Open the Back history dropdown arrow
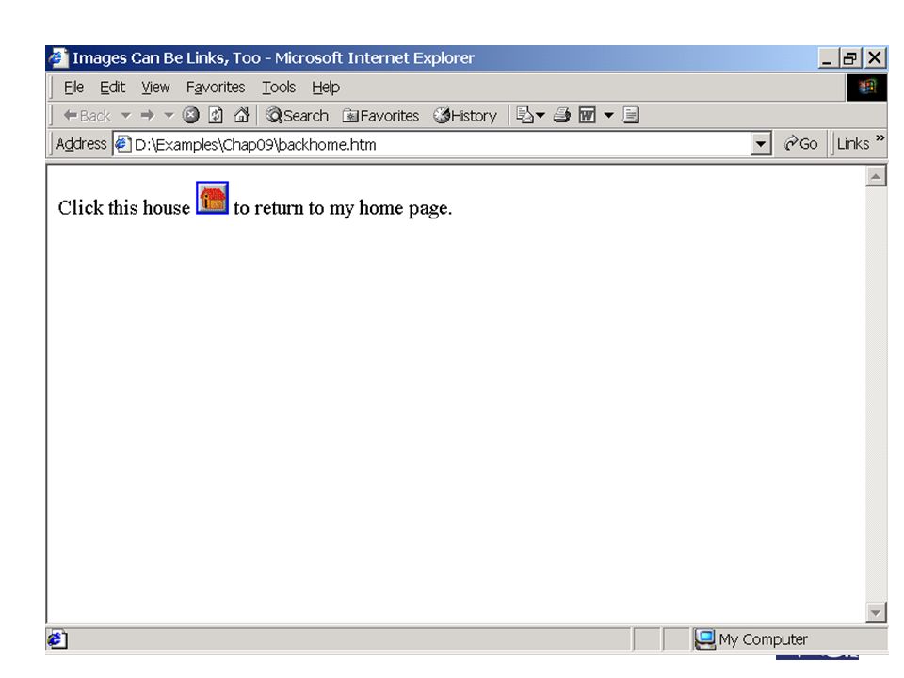904x678 pixels. click(x=125, y=116)
